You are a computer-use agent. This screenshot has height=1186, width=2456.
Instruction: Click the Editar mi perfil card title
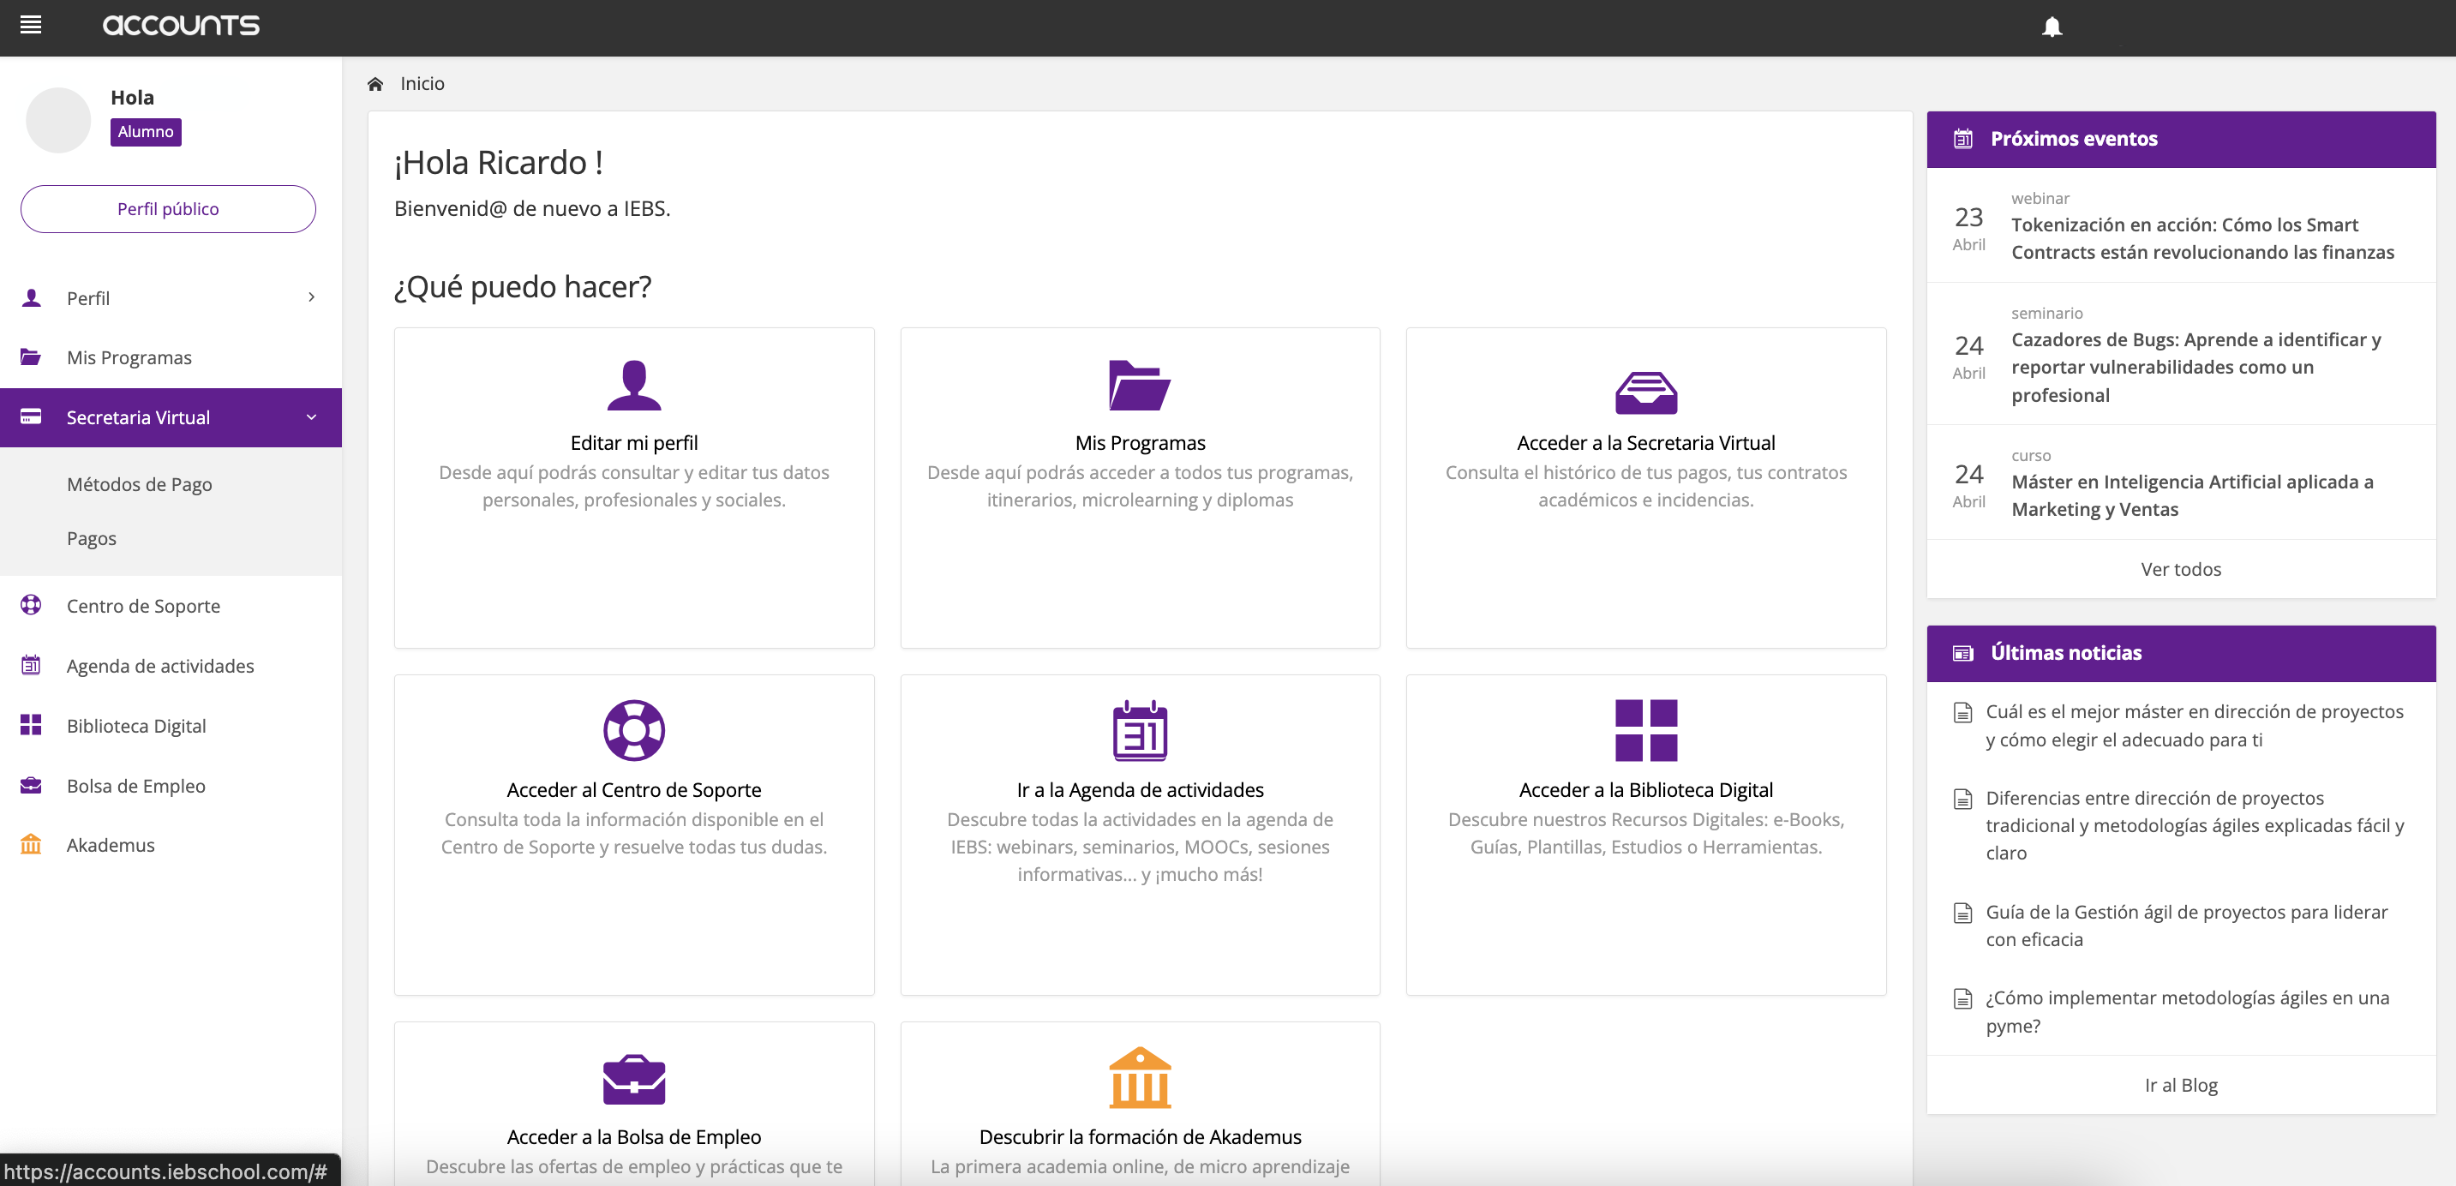[634, 442]
